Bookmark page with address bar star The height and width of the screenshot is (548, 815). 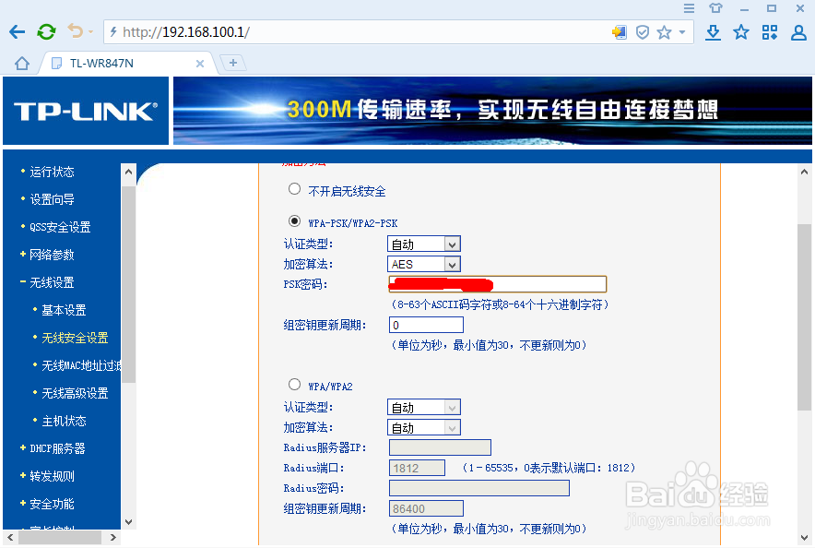(x=665, y=33)
